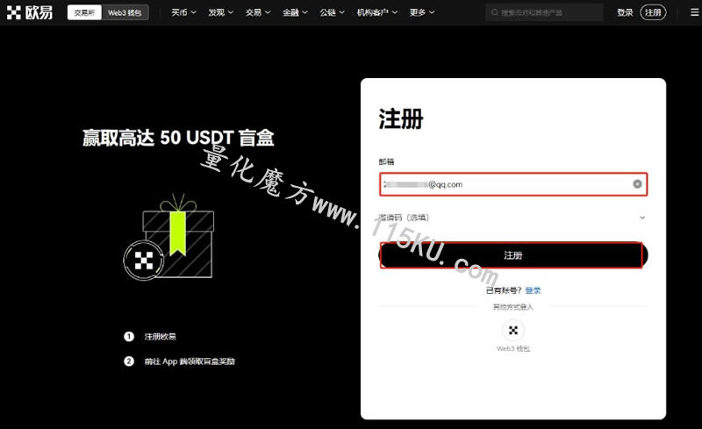This screenshot has height=429, width=702.
Task: Click the text 前往 App 端领取盲盒奖励
Action: tap(190, 361)
